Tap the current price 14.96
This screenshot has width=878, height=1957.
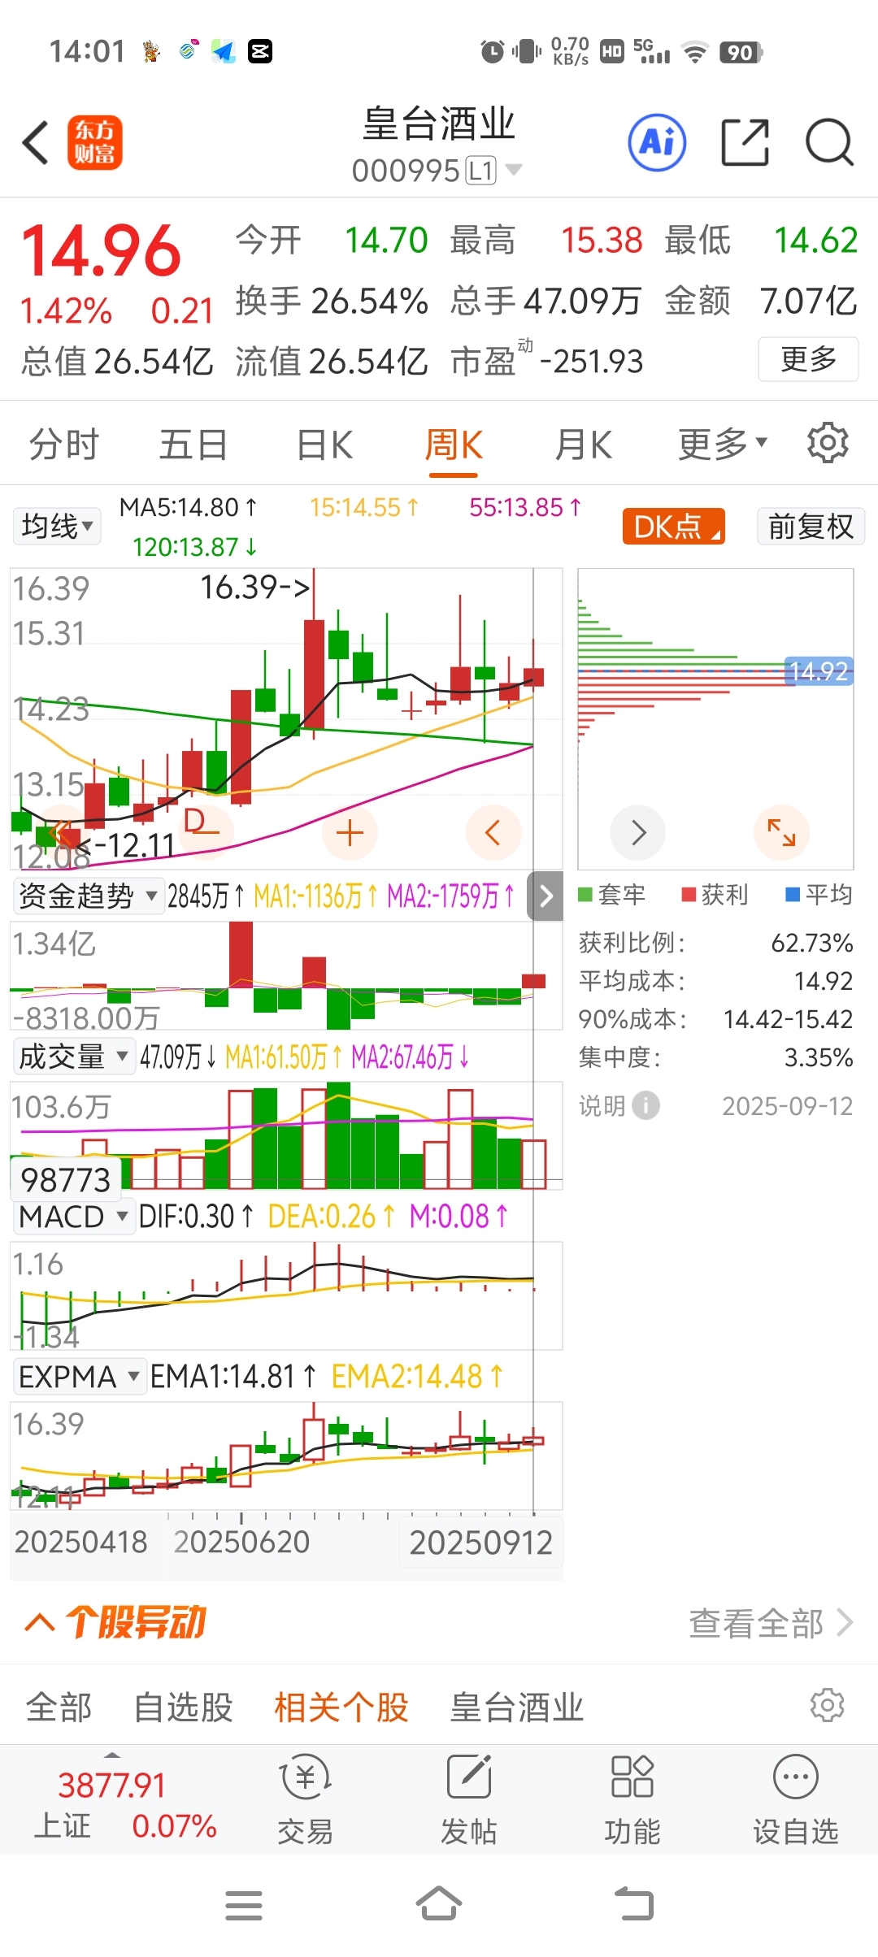(x=101, y=250)
